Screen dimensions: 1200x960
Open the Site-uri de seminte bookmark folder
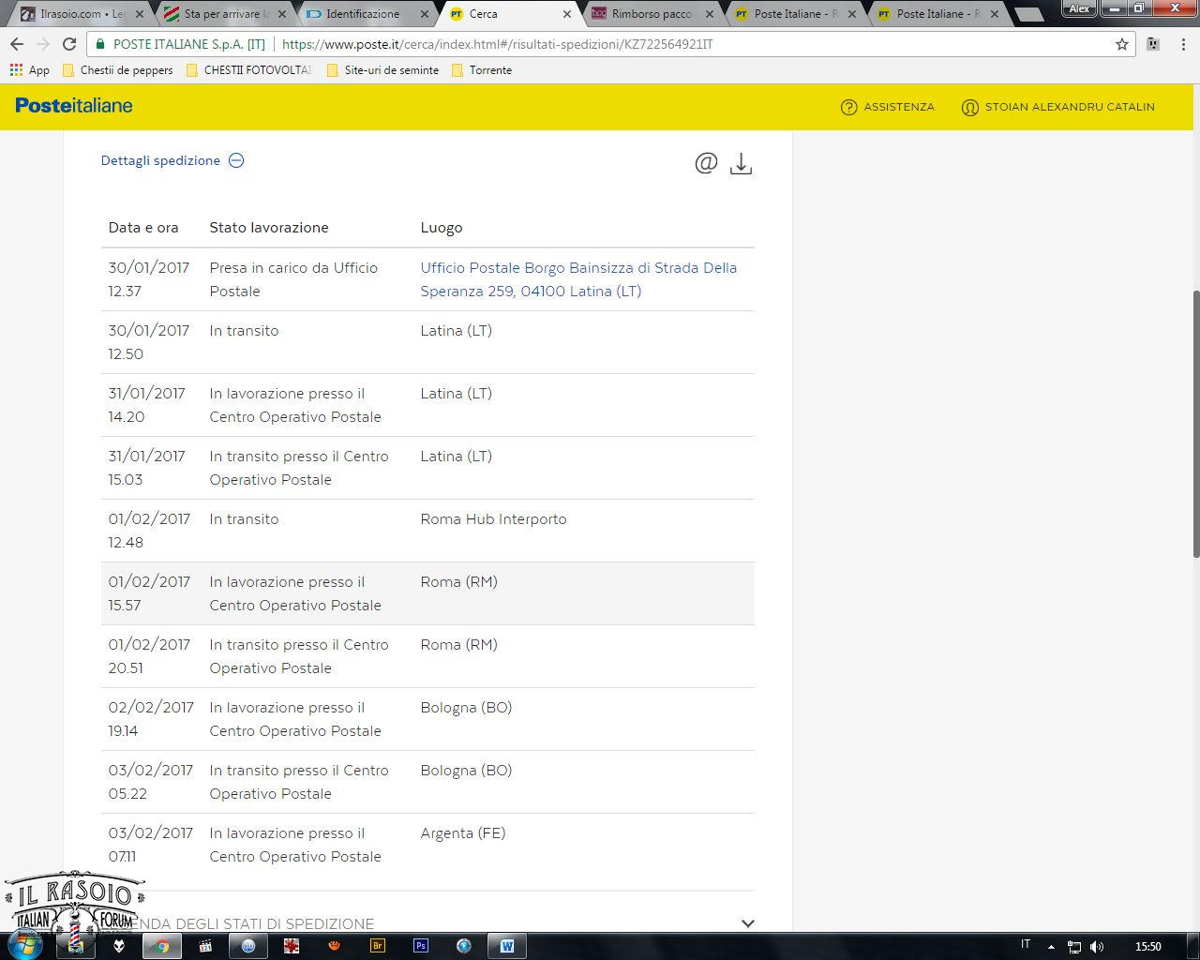click(x=382, y=70)
